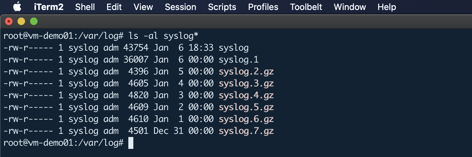This screenshot has height=157, width=472.
Task: Open the Window menu
Action: click(350, 7)
